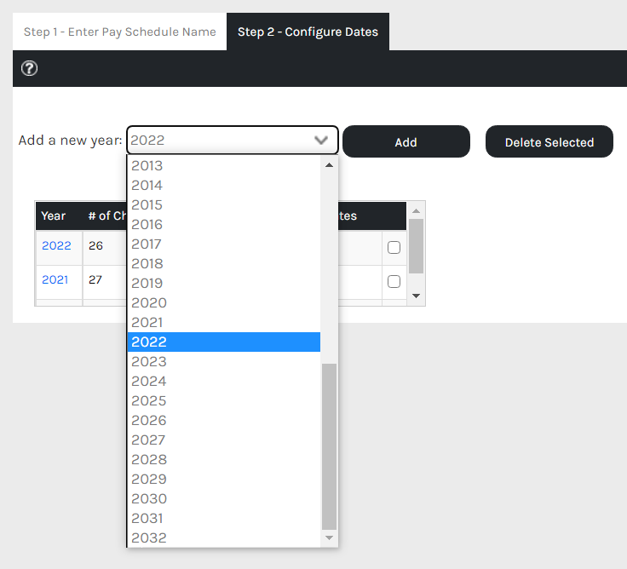Select highlighted 2022 option in the list
Image resolution: width=627 pixels, height=569 pixels.
tap(224, 342)
